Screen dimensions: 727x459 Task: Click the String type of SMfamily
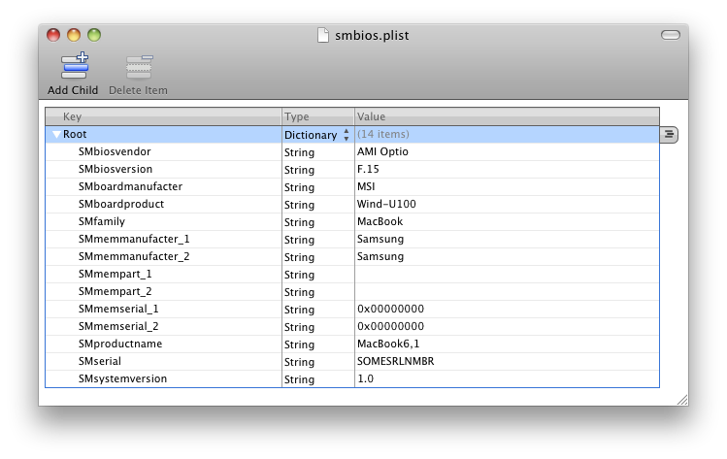(299, 222)
